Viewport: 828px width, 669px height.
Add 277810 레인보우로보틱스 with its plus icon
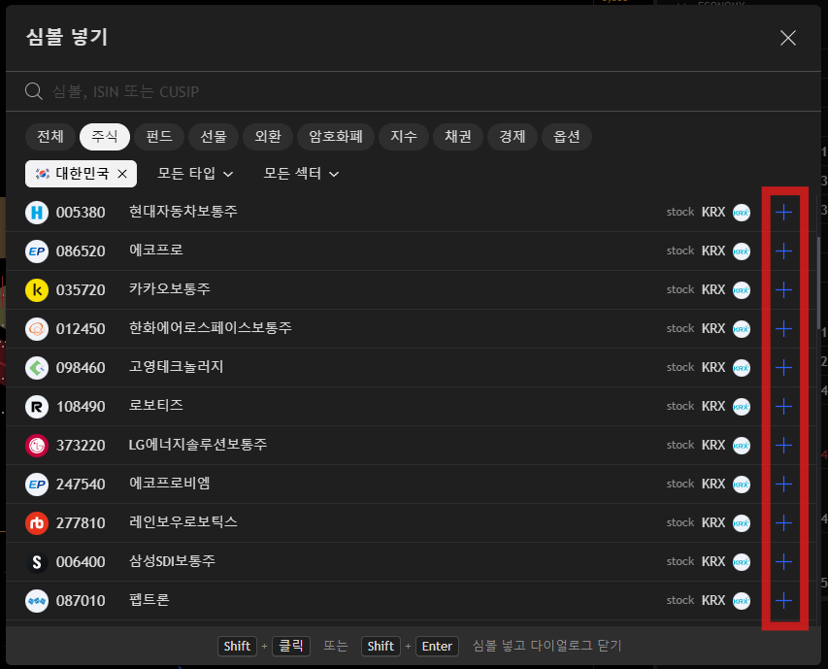pyautogui.click(x=783, y=522)
